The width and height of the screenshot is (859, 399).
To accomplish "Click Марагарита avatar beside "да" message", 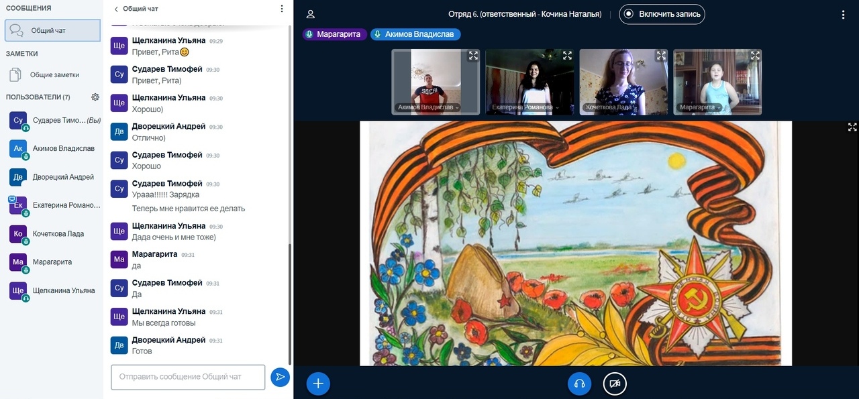I will coord(119,260).
